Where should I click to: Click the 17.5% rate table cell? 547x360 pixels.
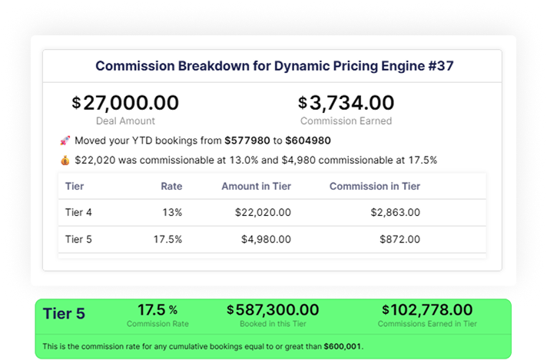pyautogui.click(x=167, y=239)
